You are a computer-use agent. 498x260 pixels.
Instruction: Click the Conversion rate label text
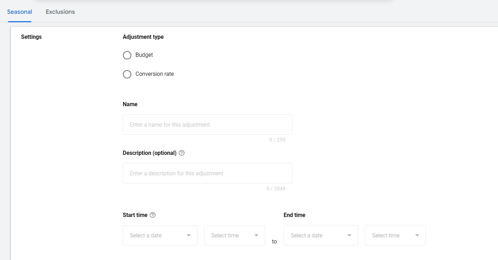[x=154, y=74]
